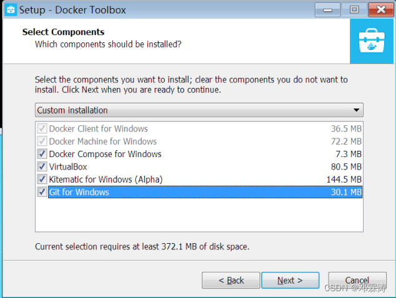
Task: Uncheck Docker Compose for Windows checkbox
Action: click(x=42, y=154)
